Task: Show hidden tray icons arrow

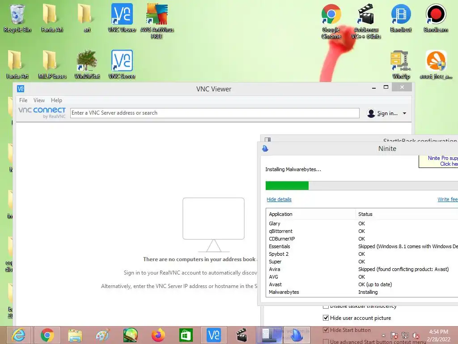Action: 383,335
